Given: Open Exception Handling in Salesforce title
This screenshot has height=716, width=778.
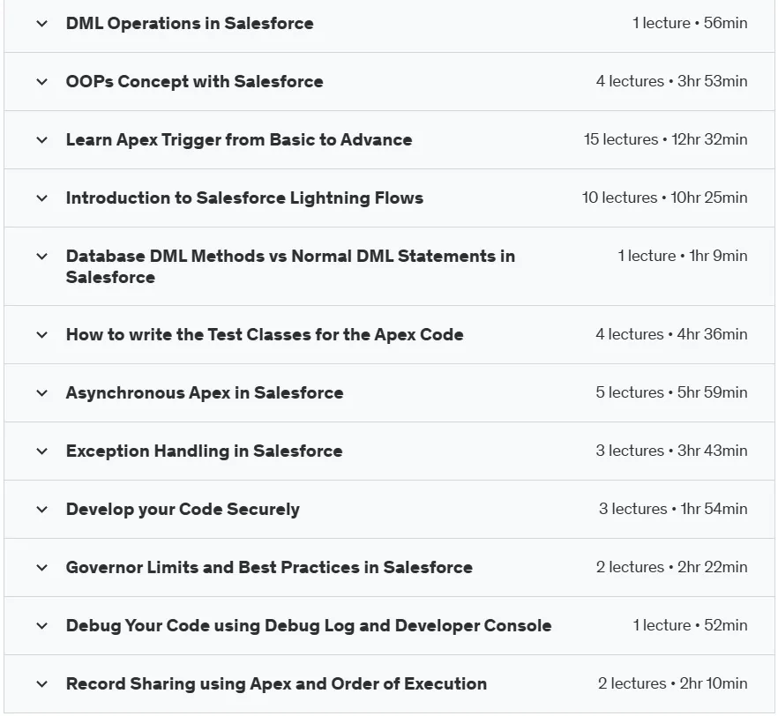Looking at the screenshot, I should (204, 451).
